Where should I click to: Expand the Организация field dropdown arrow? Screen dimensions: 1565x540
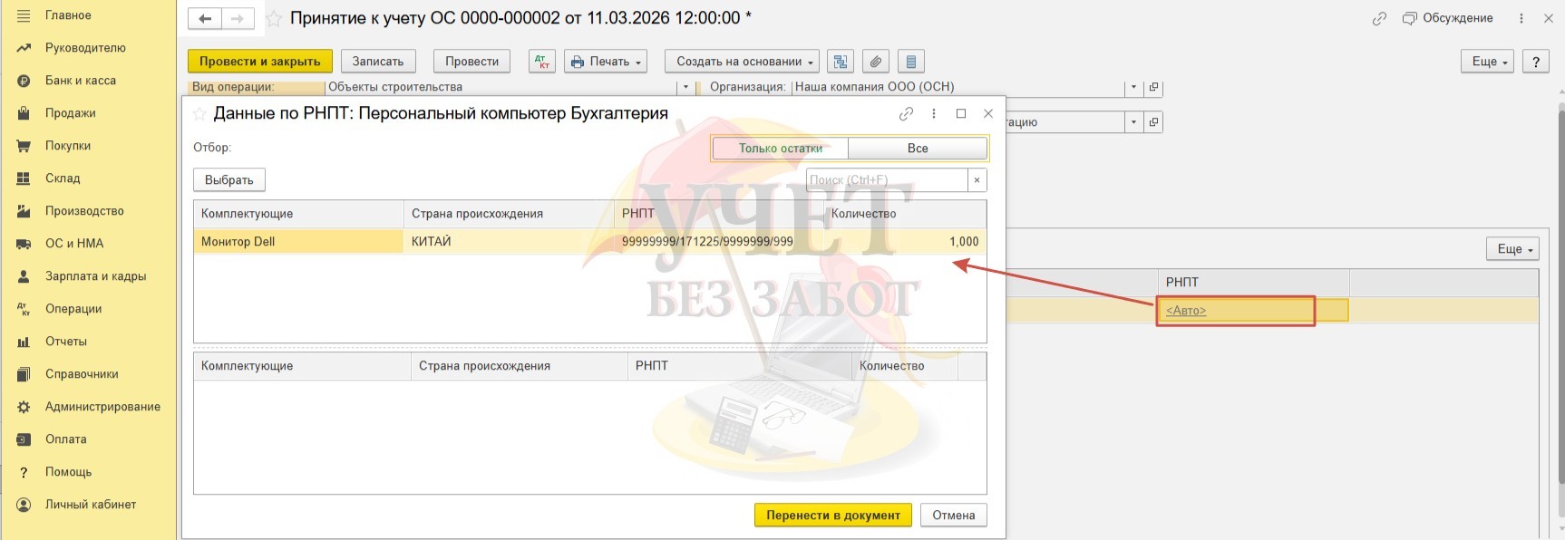point(1133,88)
